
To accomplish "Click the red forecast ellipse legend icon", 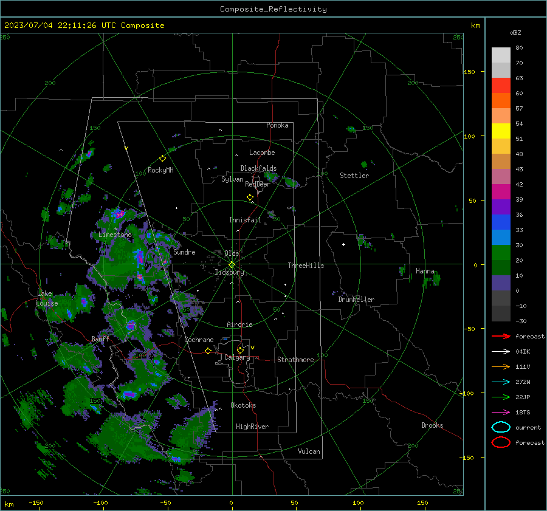I will [501, 442].
